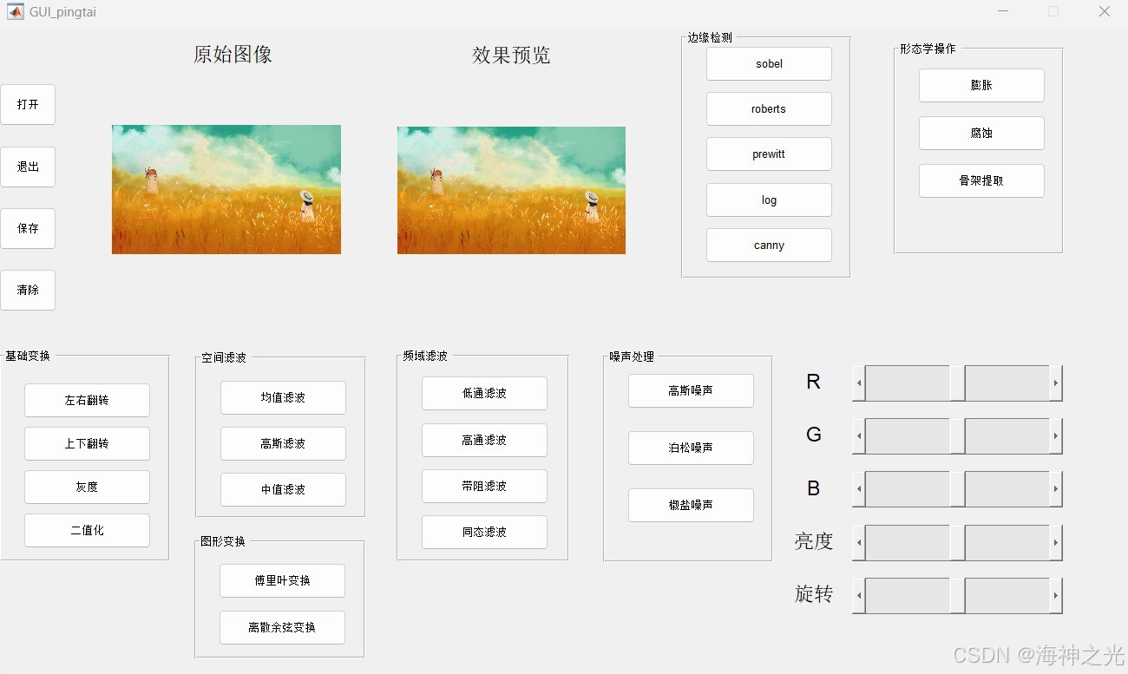This screenshot has height=674, width=1128.
Task: Increase 亮度 with the right arrow
Action: click(1056, 542)
